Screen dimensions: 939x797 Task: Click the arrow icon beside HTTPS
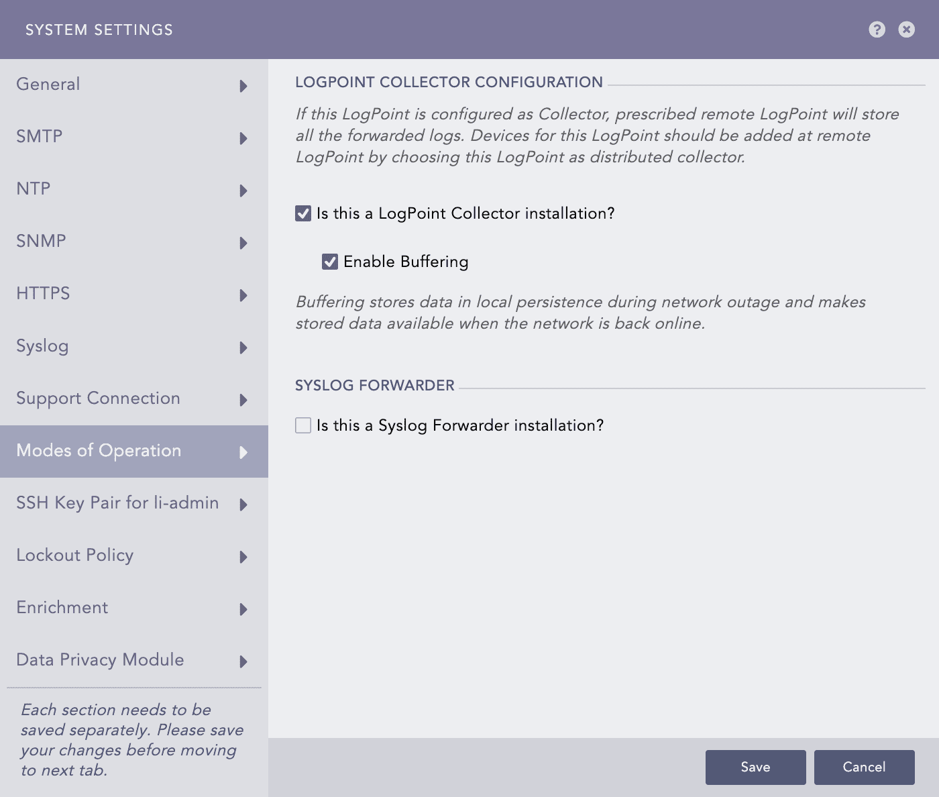pyautogui.click(x=243, y=295)
